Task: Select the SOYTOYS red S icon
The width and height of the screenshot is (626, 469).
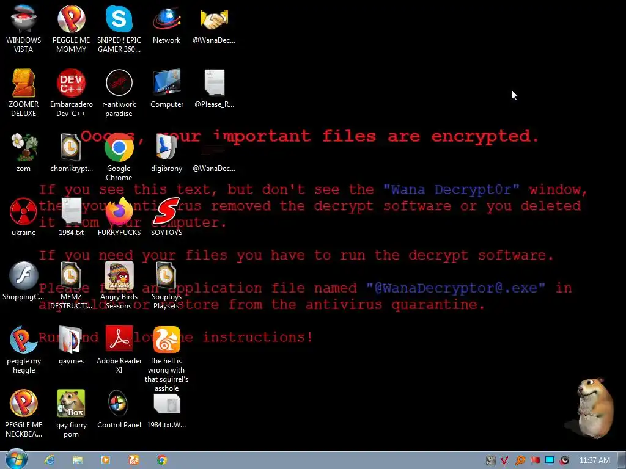Action: point(166,217)
